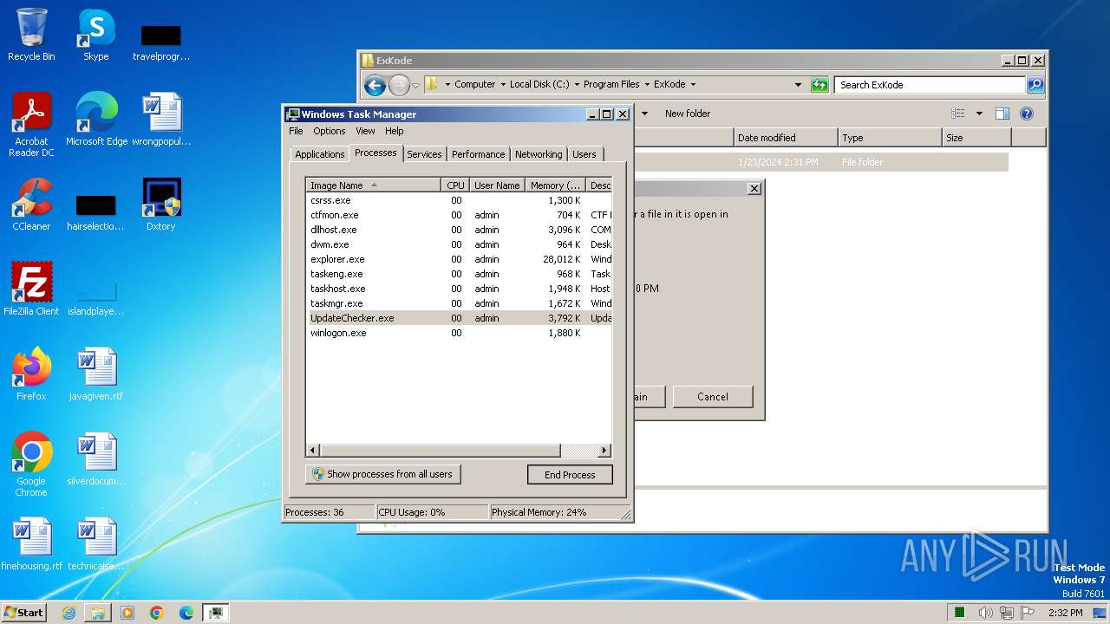Click Cancel in the dialog
Viewport: 1110px width, 624px height.
click(713, 397)
